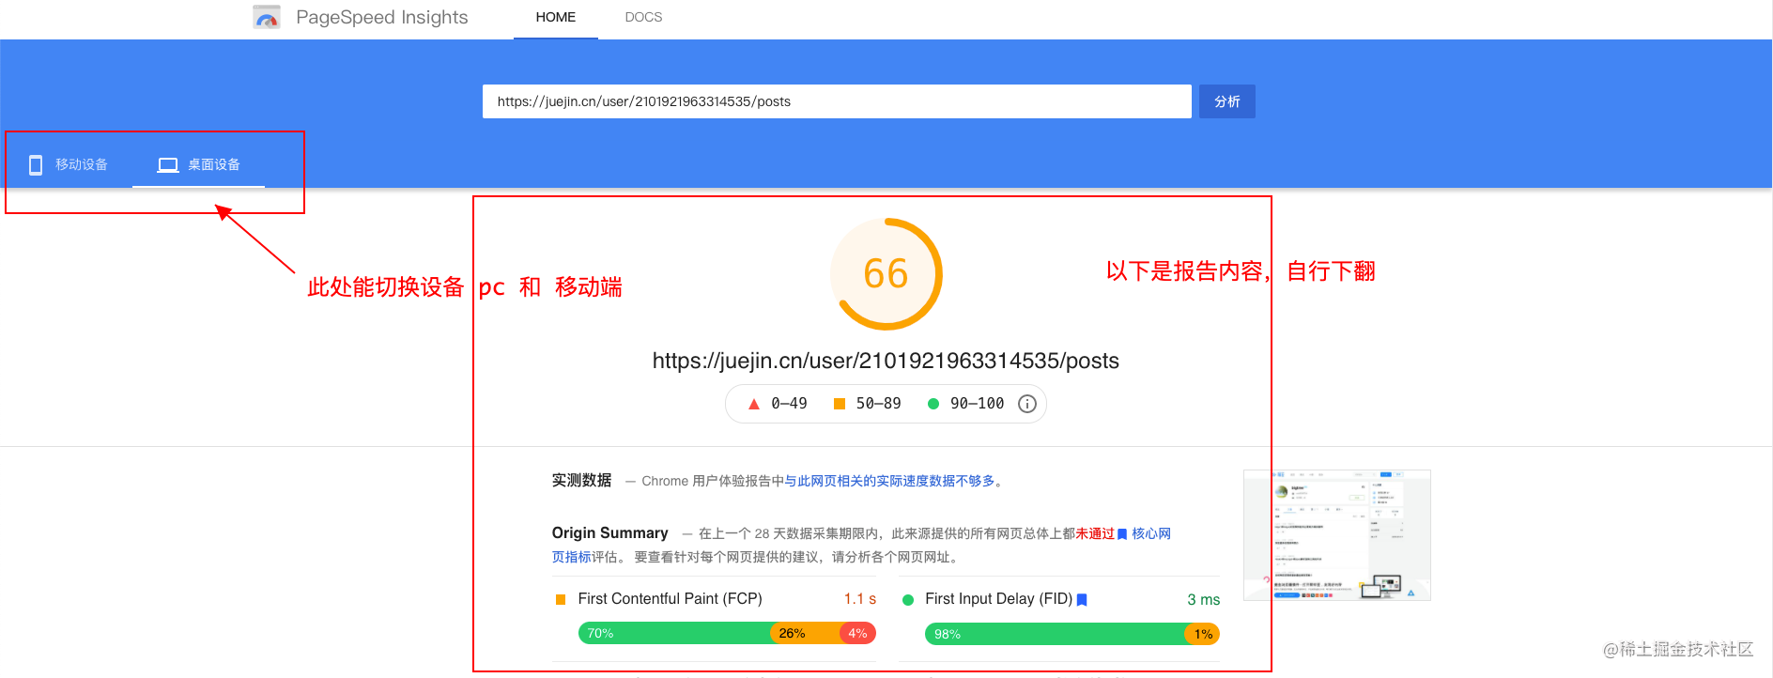Click the red triangle 0–49 legend icon
This screenshot has width=1773, height=678.
753,404
